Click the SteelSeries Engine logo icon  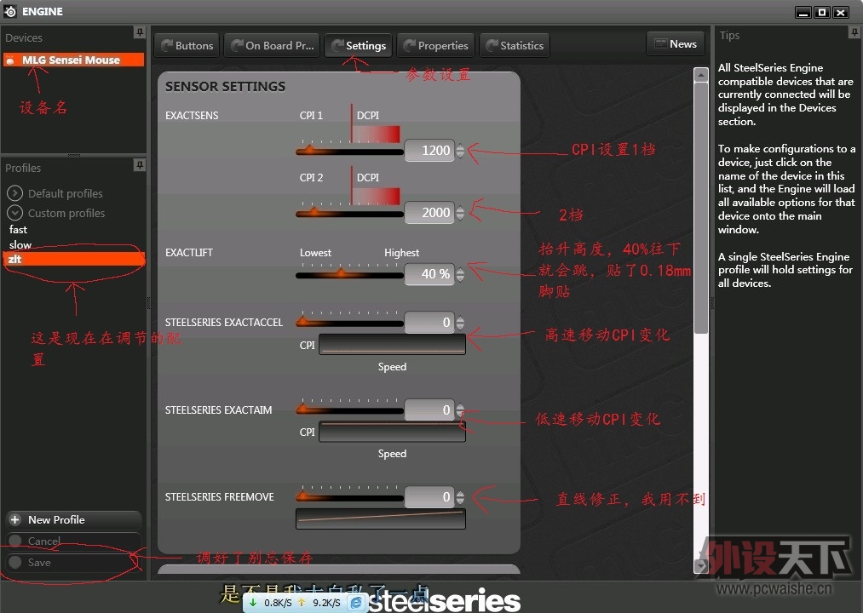coord(10,11)
